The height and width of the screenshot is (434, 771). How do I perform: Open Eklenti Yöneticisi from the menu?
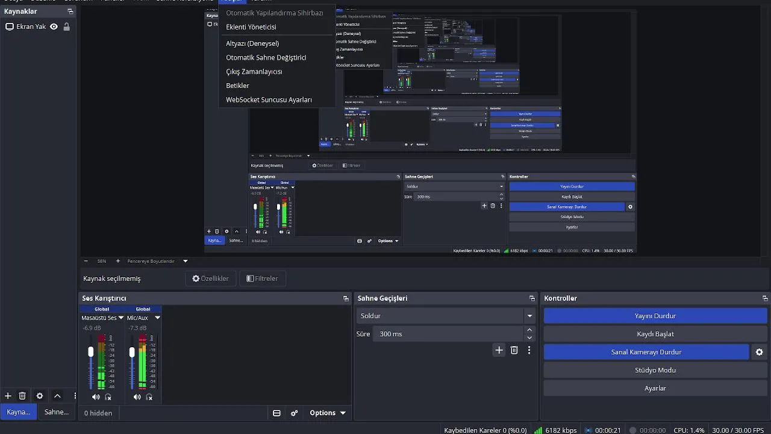251,27
